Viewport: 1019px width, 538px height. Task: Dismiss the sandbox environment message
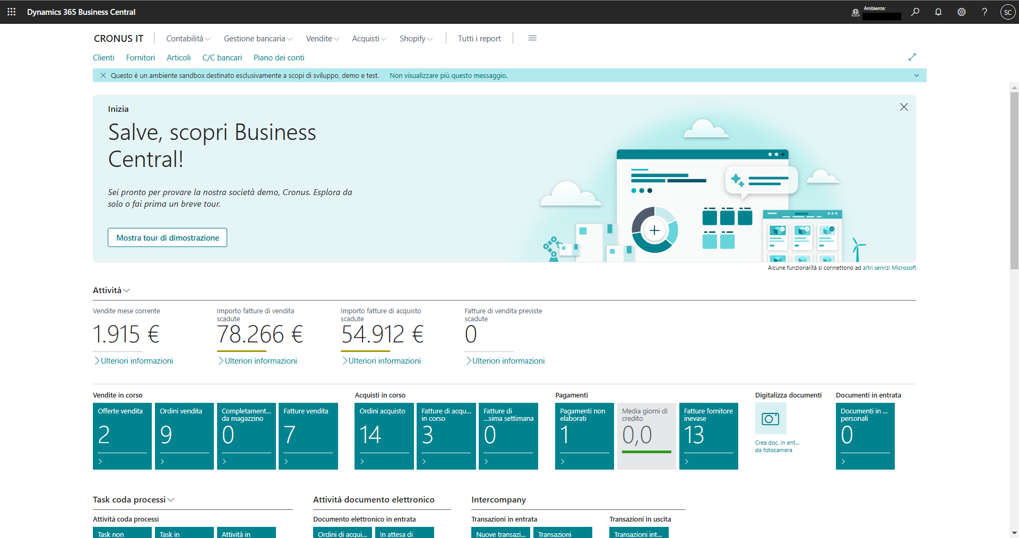(x=103, y=75)
